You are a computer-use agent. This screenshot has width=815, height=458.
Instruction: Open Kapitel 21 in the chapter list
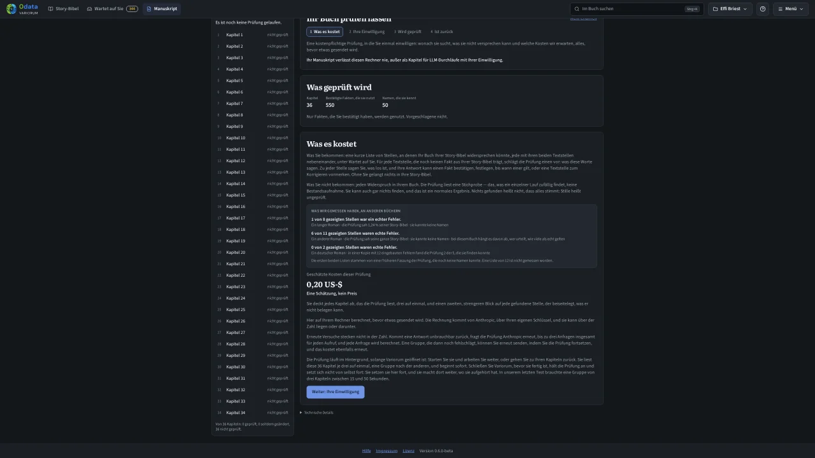click(253, 264)
